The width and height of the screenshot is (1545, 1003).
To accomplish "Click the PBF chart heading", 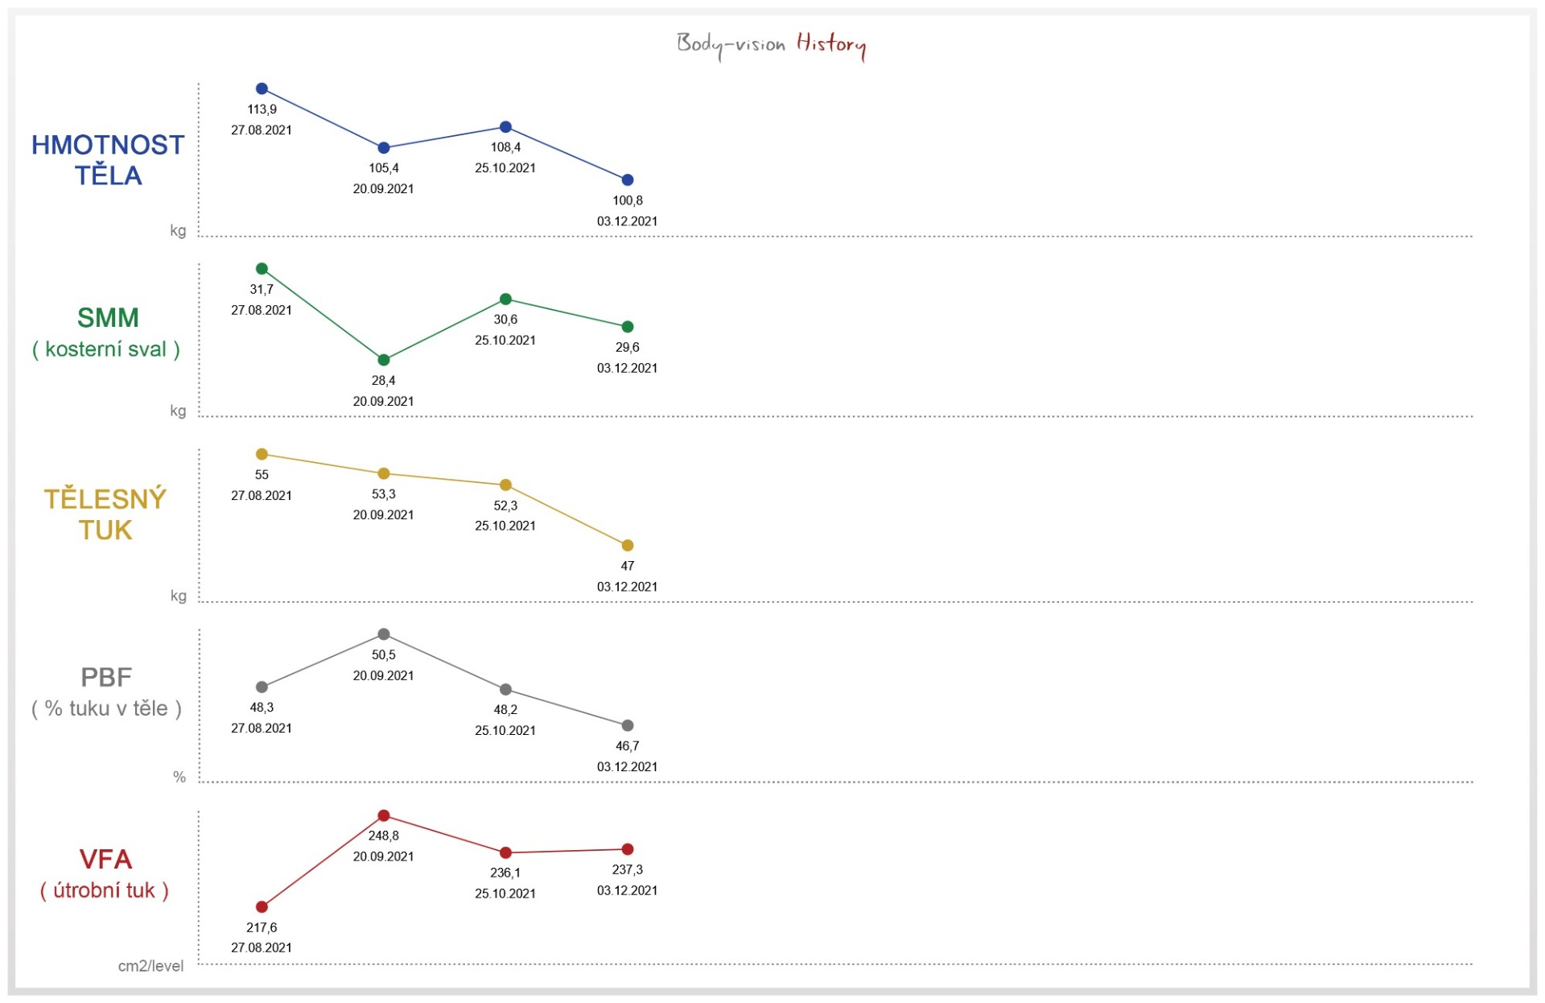I will [x=106, y=678].
